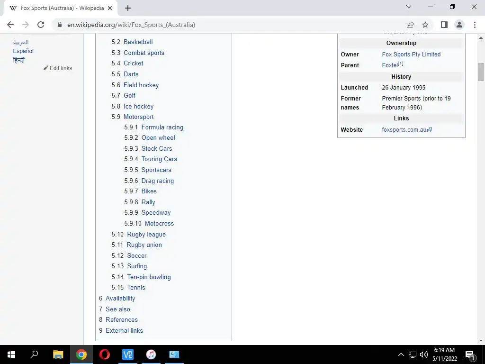Image resolution: width=485 pixels, height=364 pixels.
Task: View site information lock icon
Action: tap(60, 25)
